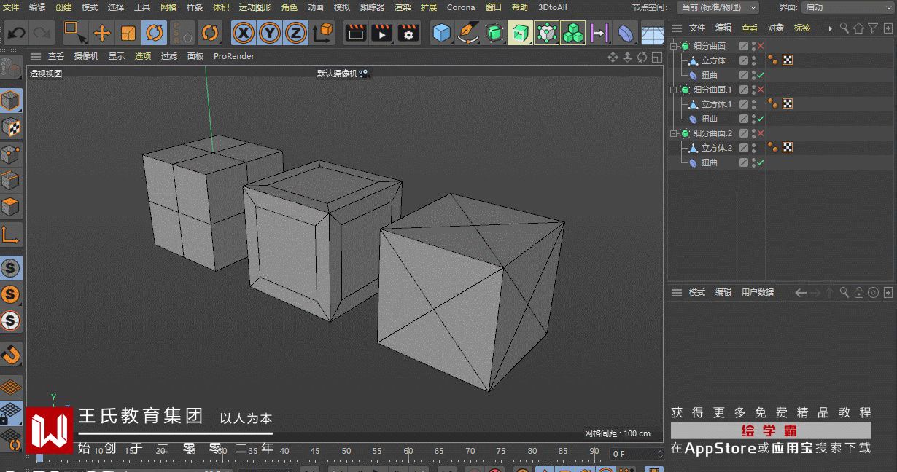Enable the red X on 细分曲面.1
The height and width of the screenshot is (472, 897).
(x=761, y=90)
